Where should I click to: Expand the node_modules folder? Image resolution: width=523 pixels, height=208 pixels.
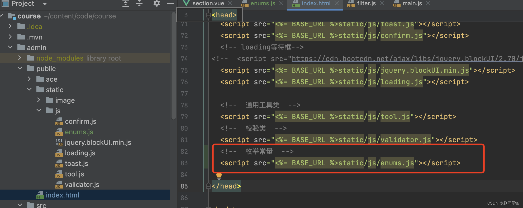[20, 58]
